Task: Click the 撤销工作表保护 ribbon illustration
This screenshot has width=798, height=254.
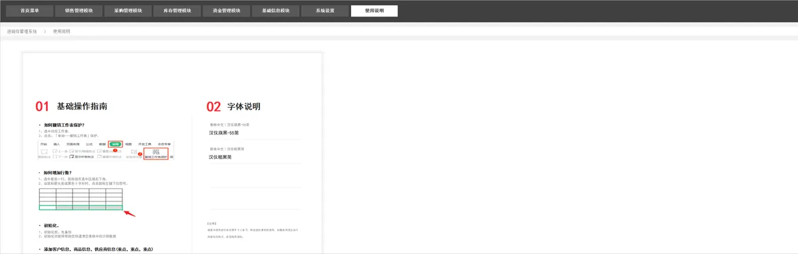Action: pyautogui.click(x=106, y=150)
